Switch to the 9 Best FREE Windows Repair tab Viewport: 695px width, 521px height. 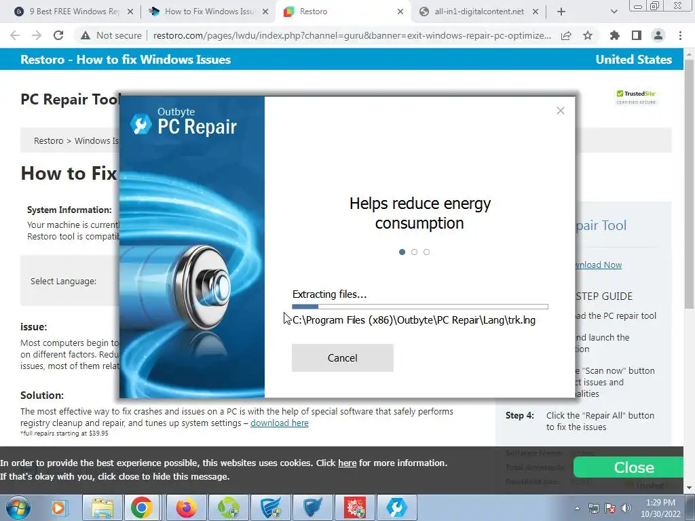(x=74, y=12)
